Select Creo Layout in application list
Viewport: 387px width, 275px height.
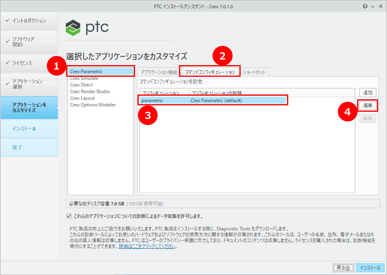click(82, 98)
